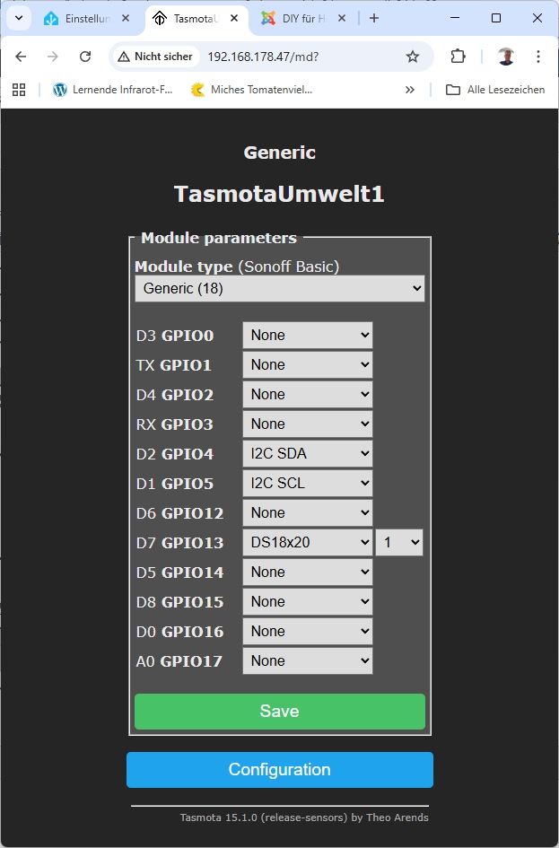
Task: Show the hidden bookmarks overflow chevron
Action: click(x=410, y=90)
